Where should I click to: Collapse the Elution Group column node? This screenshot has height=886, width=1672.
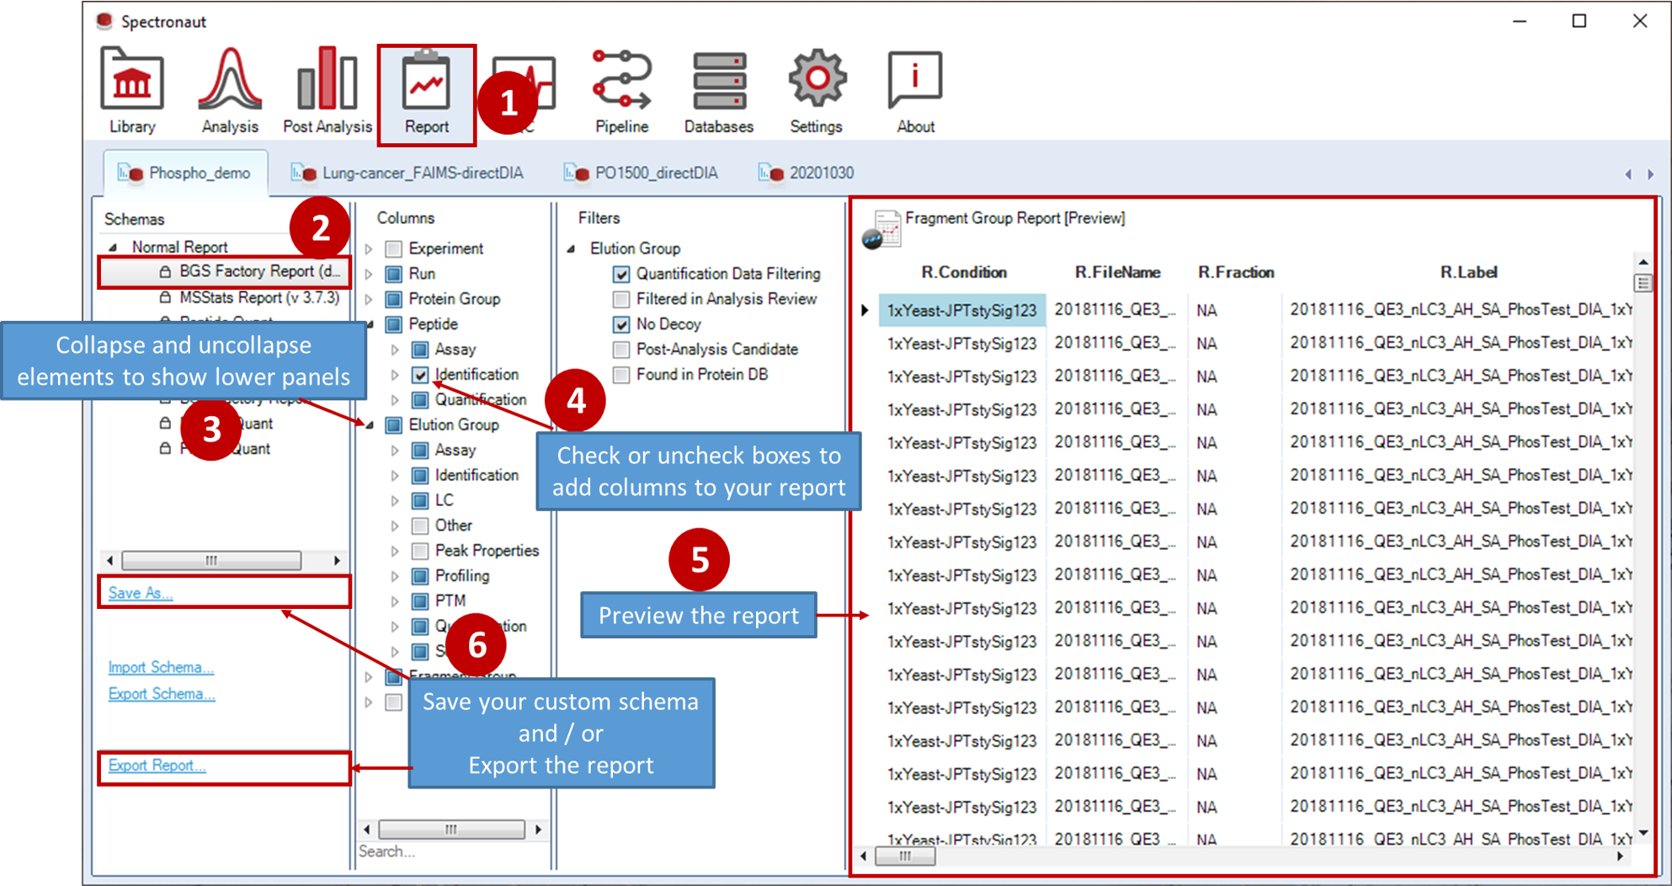369,425
